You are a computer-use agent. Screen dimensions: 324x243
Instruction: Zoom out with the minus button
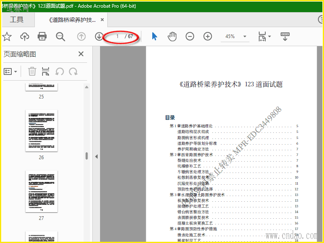[190, 36]
